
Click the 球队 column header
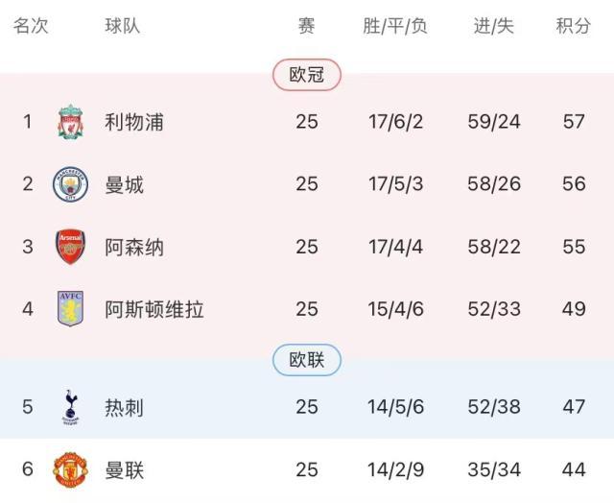123,27
